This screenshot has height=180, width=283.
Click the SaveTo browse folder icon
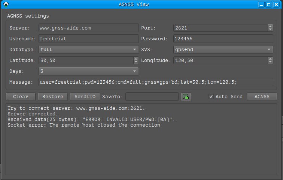click(186, 97)
